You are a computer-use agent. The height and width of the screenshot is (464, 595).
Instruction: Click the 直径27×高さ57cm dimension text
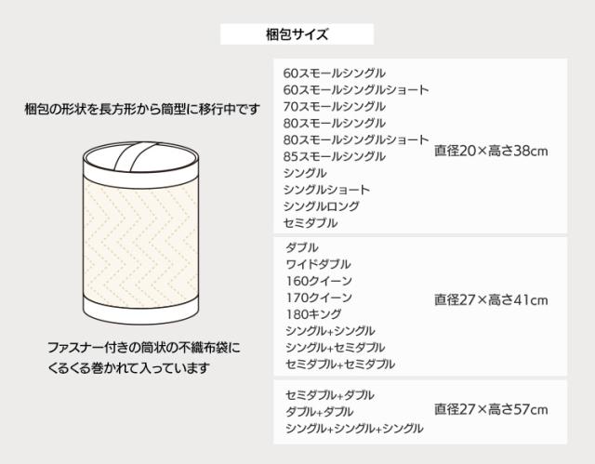[491, 409]
